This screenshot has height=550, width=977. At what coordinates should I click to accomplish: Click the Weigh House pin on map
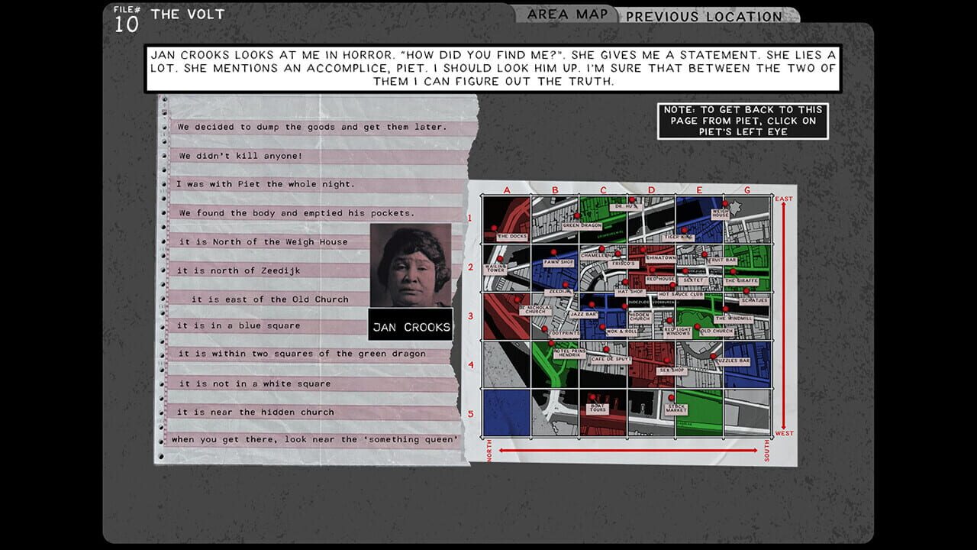pos(725,204)
